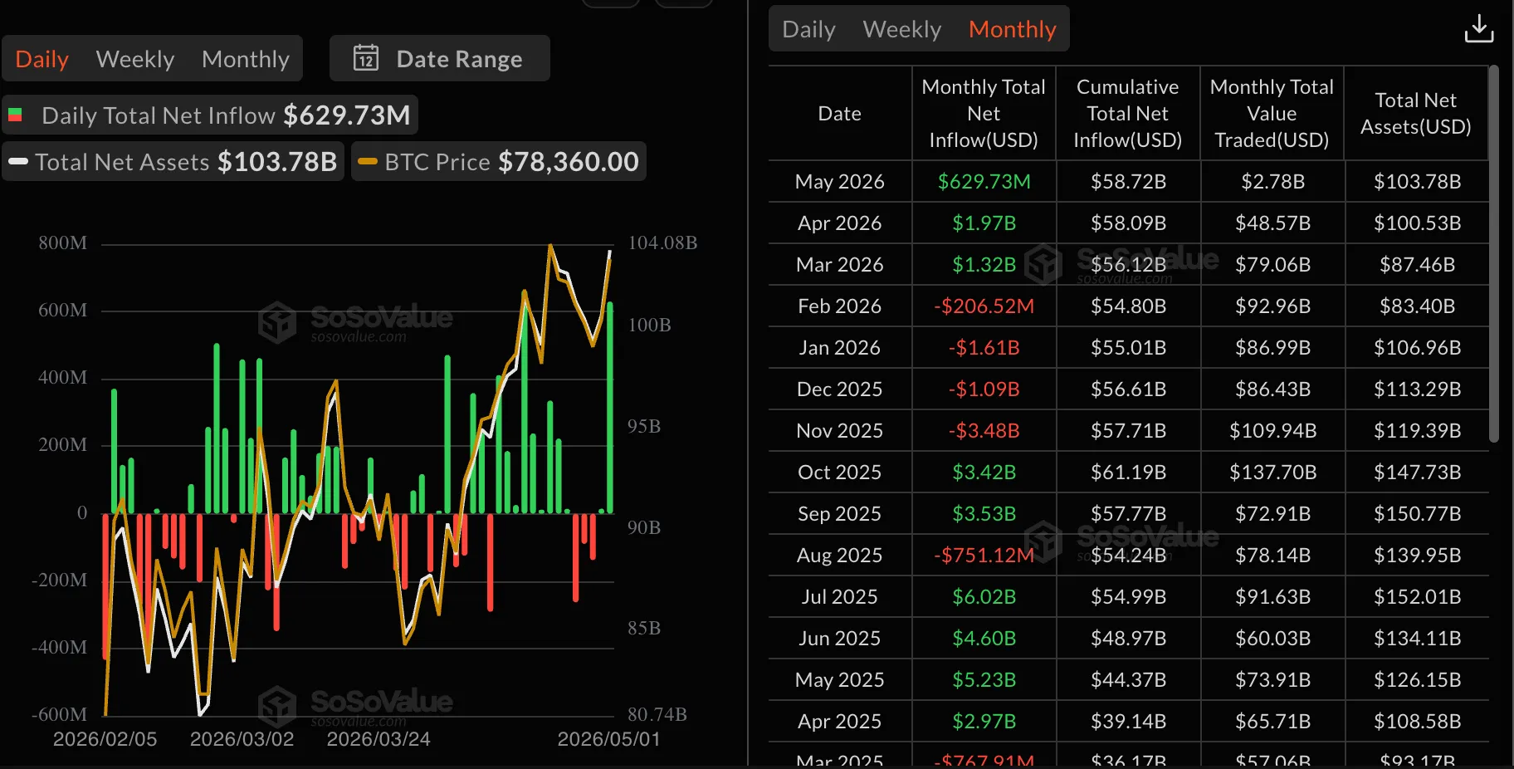Image resolution: width=1514 pixels, height=769 pixels.
Task: Click the orange BTC Price legend swatch
Action: click(x=368, y=161)
